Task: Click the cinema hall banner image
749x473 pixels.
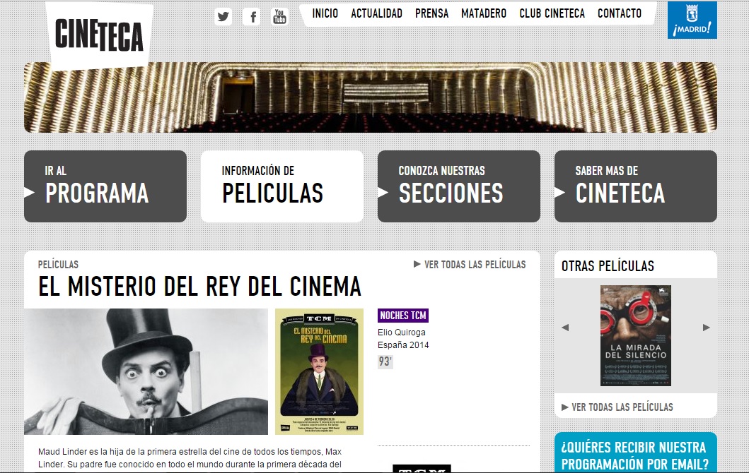Action: (x=371, y=97)
